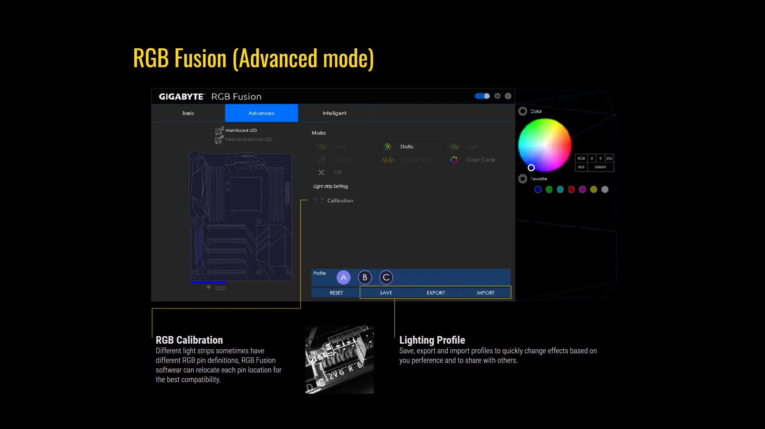Screen dimensions: 765x429
Task: Click the IMPORT button
Action: [x=485, y=293]
